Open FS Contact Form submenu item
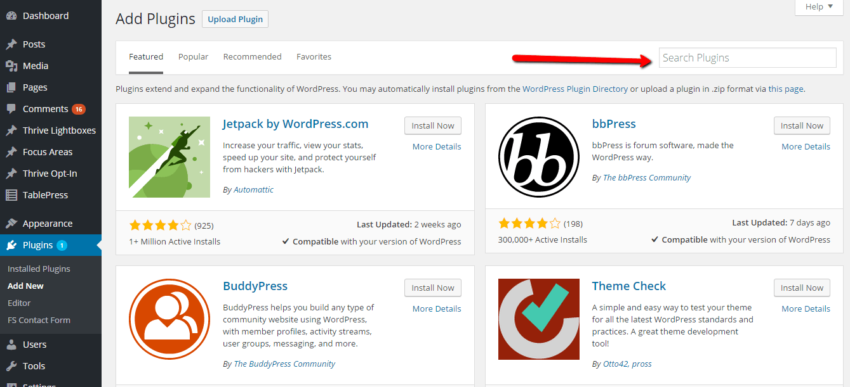This screenshot has height=387, width=850. coord(39,320)
